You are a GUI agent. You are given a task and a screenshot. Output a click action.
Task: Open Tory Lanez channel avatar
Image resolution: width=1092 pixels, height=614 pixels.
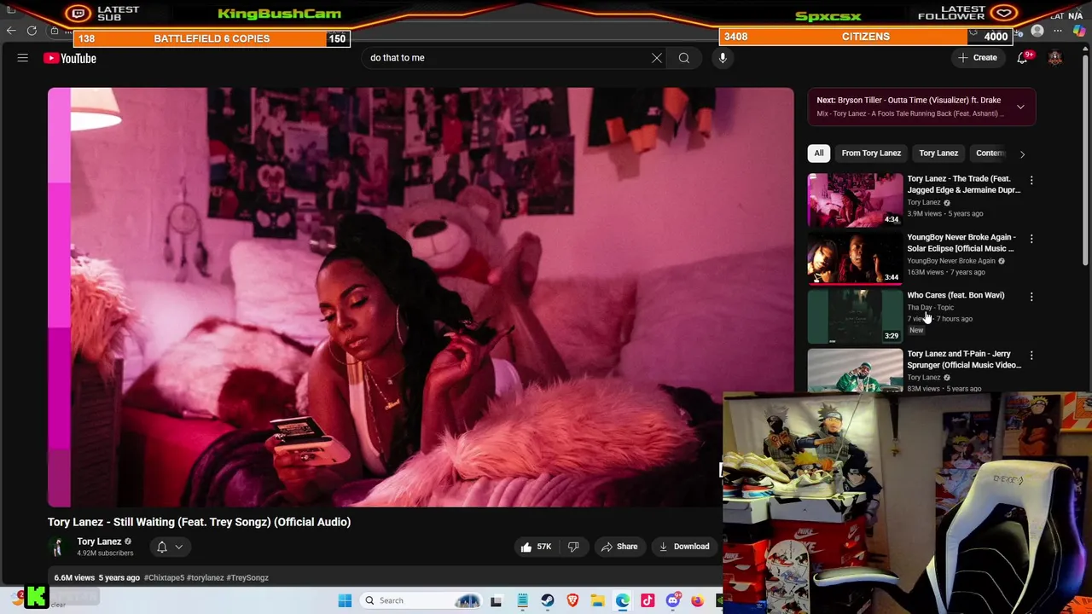point(58,547)
